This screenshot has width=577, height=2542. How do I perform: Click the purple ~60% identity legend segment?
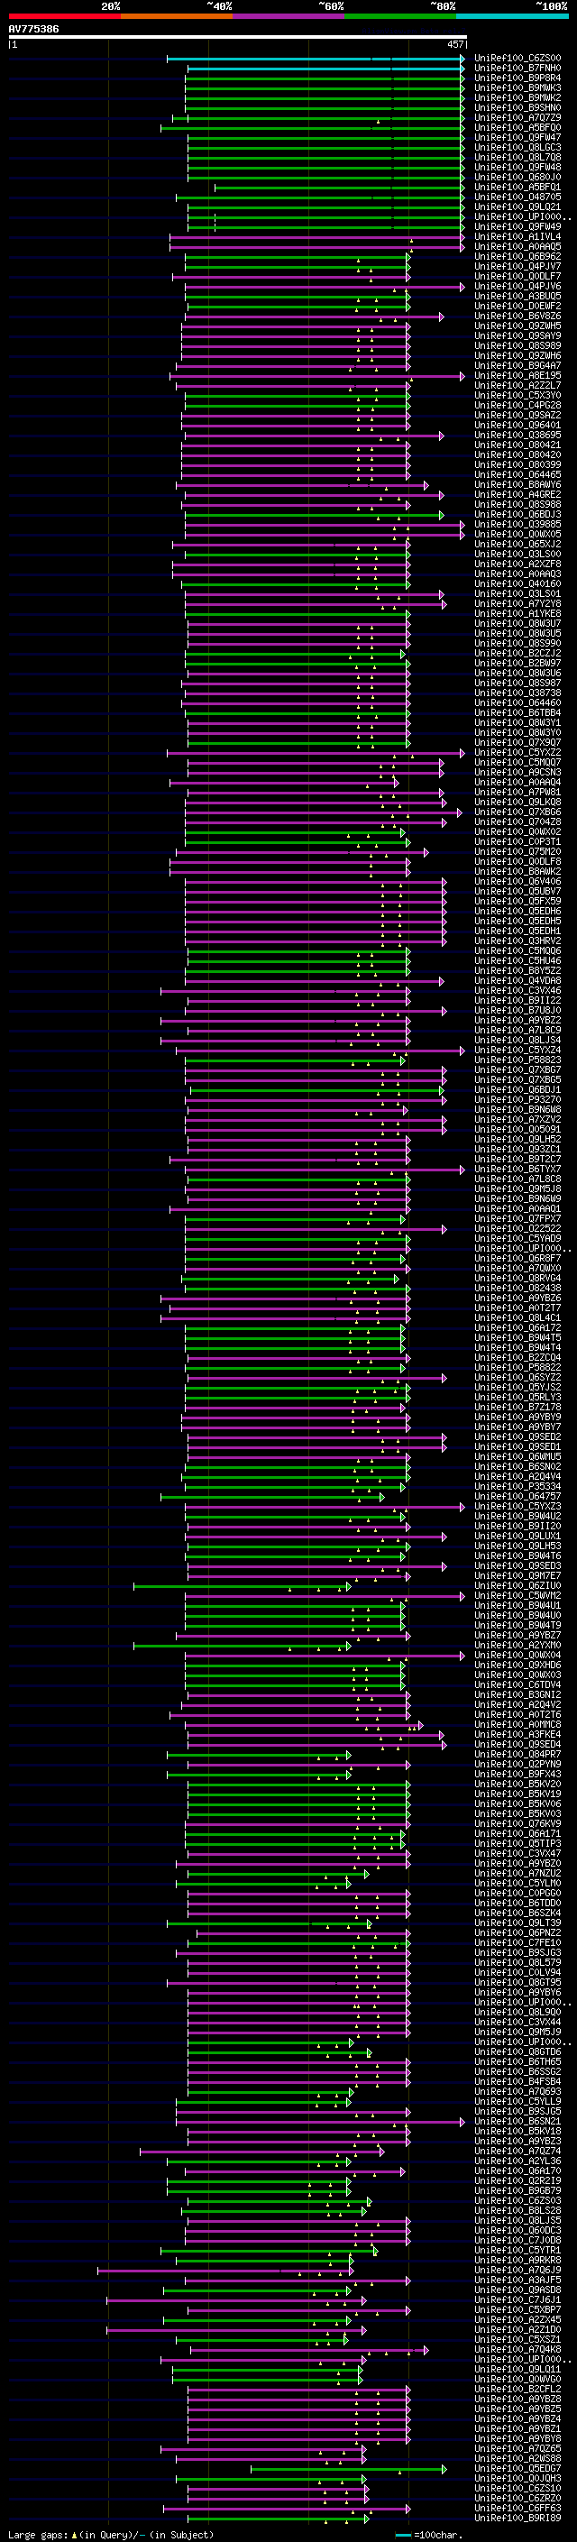(288, 17)
